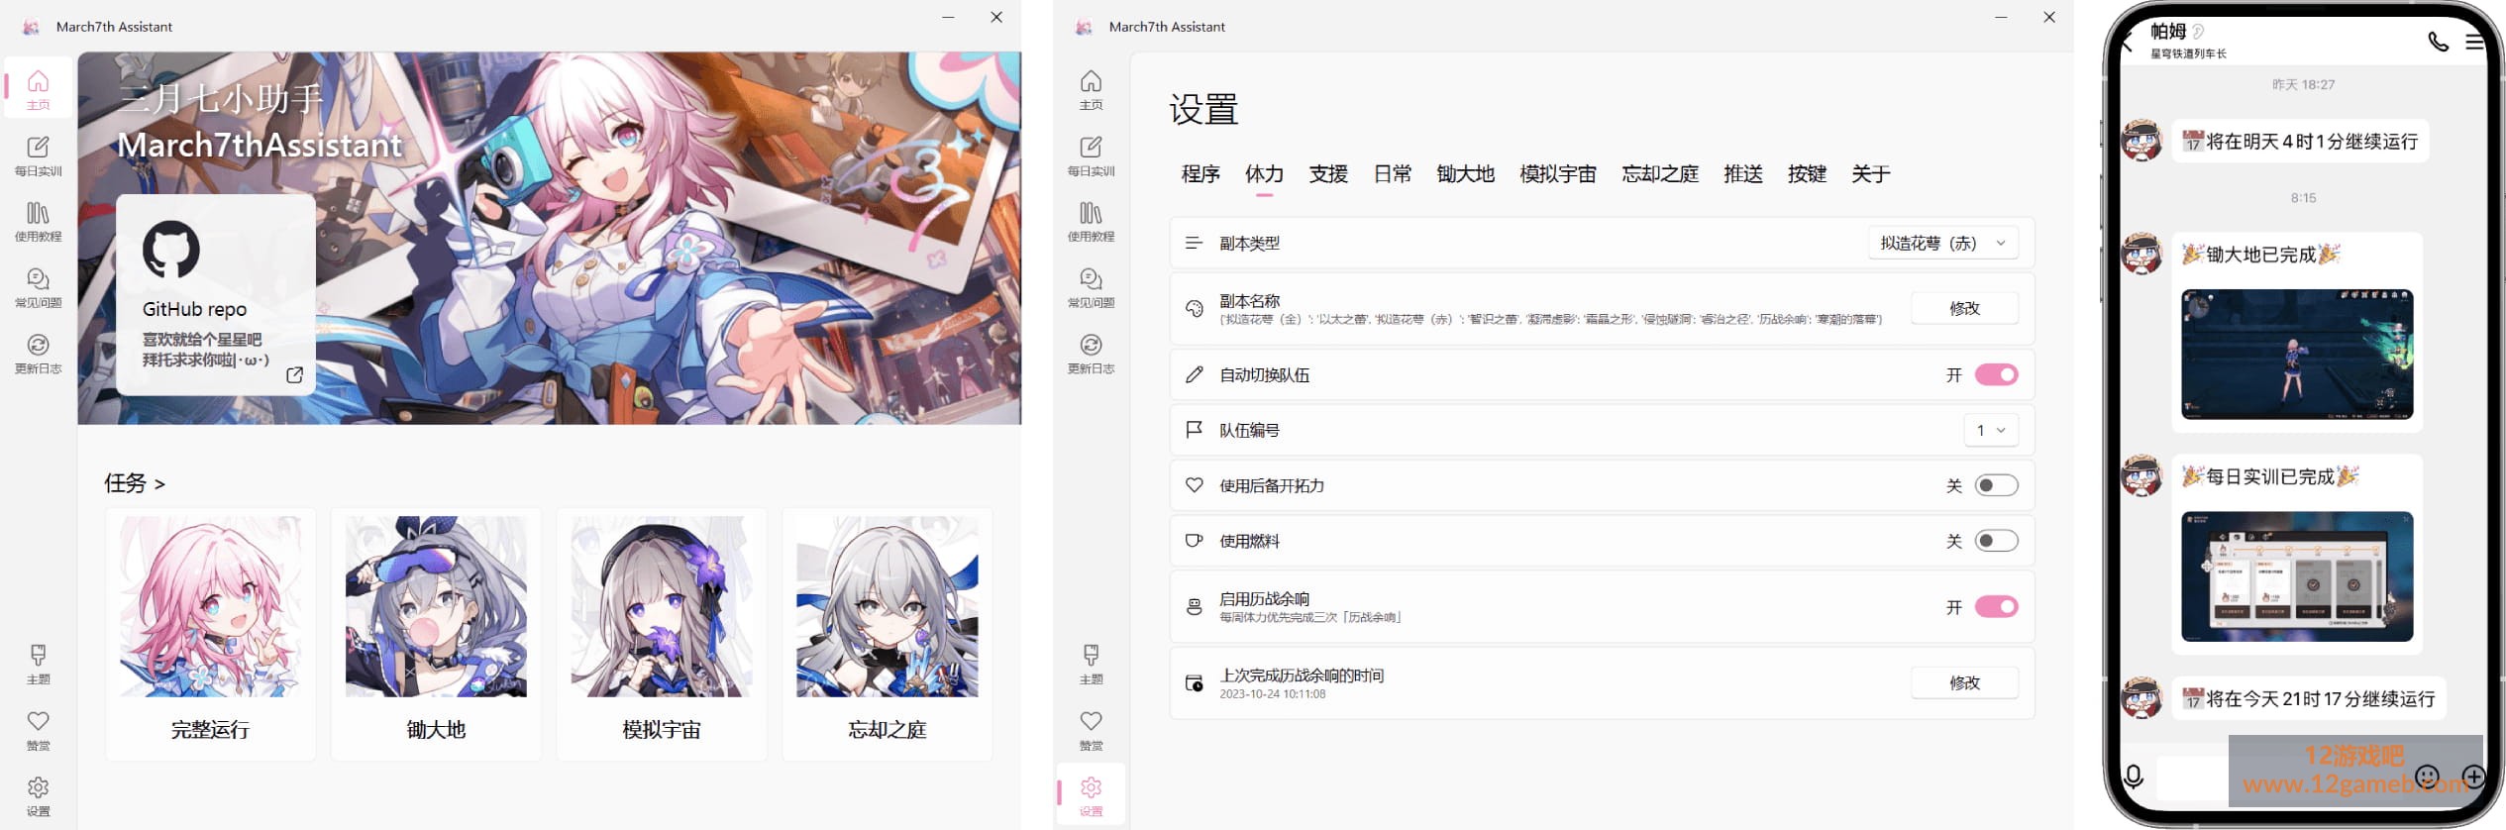The width and height of the screenshot is (2506, 830).
Task: Click the GitHub logo on the repo card
Action: pyautogui.click(x=170, y=249)
